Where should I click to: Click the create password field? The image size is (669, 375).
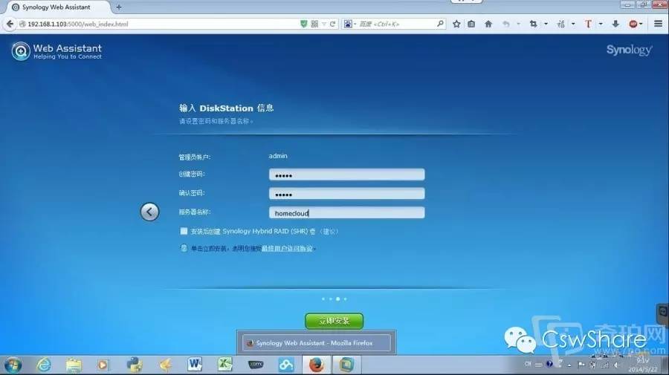coord(347,175)
